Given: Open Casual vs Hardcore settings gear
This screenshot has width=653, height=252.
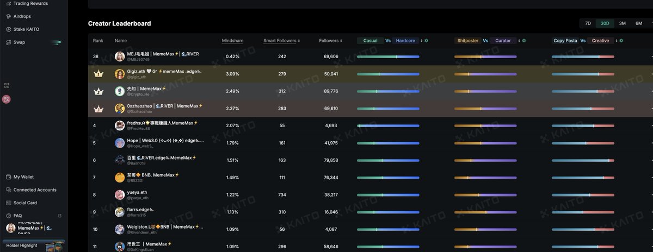Looking at the screenshot, I should point(426,41).
